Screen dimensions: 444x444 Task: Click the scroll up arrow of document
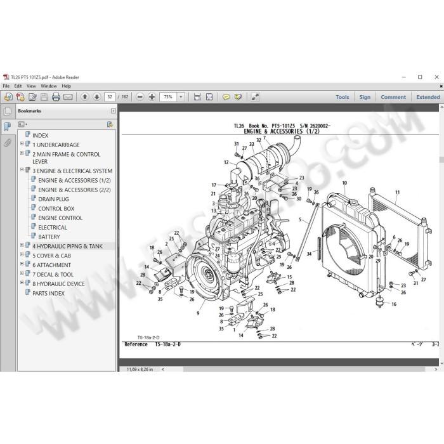click(x=441, y=108)
